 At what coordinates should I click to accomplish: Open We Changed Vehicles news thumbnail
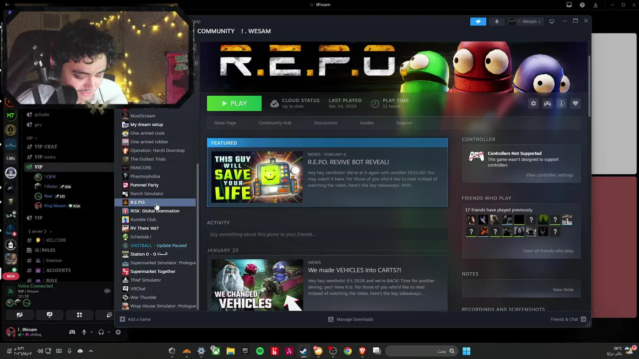click(x=257, y=285)
